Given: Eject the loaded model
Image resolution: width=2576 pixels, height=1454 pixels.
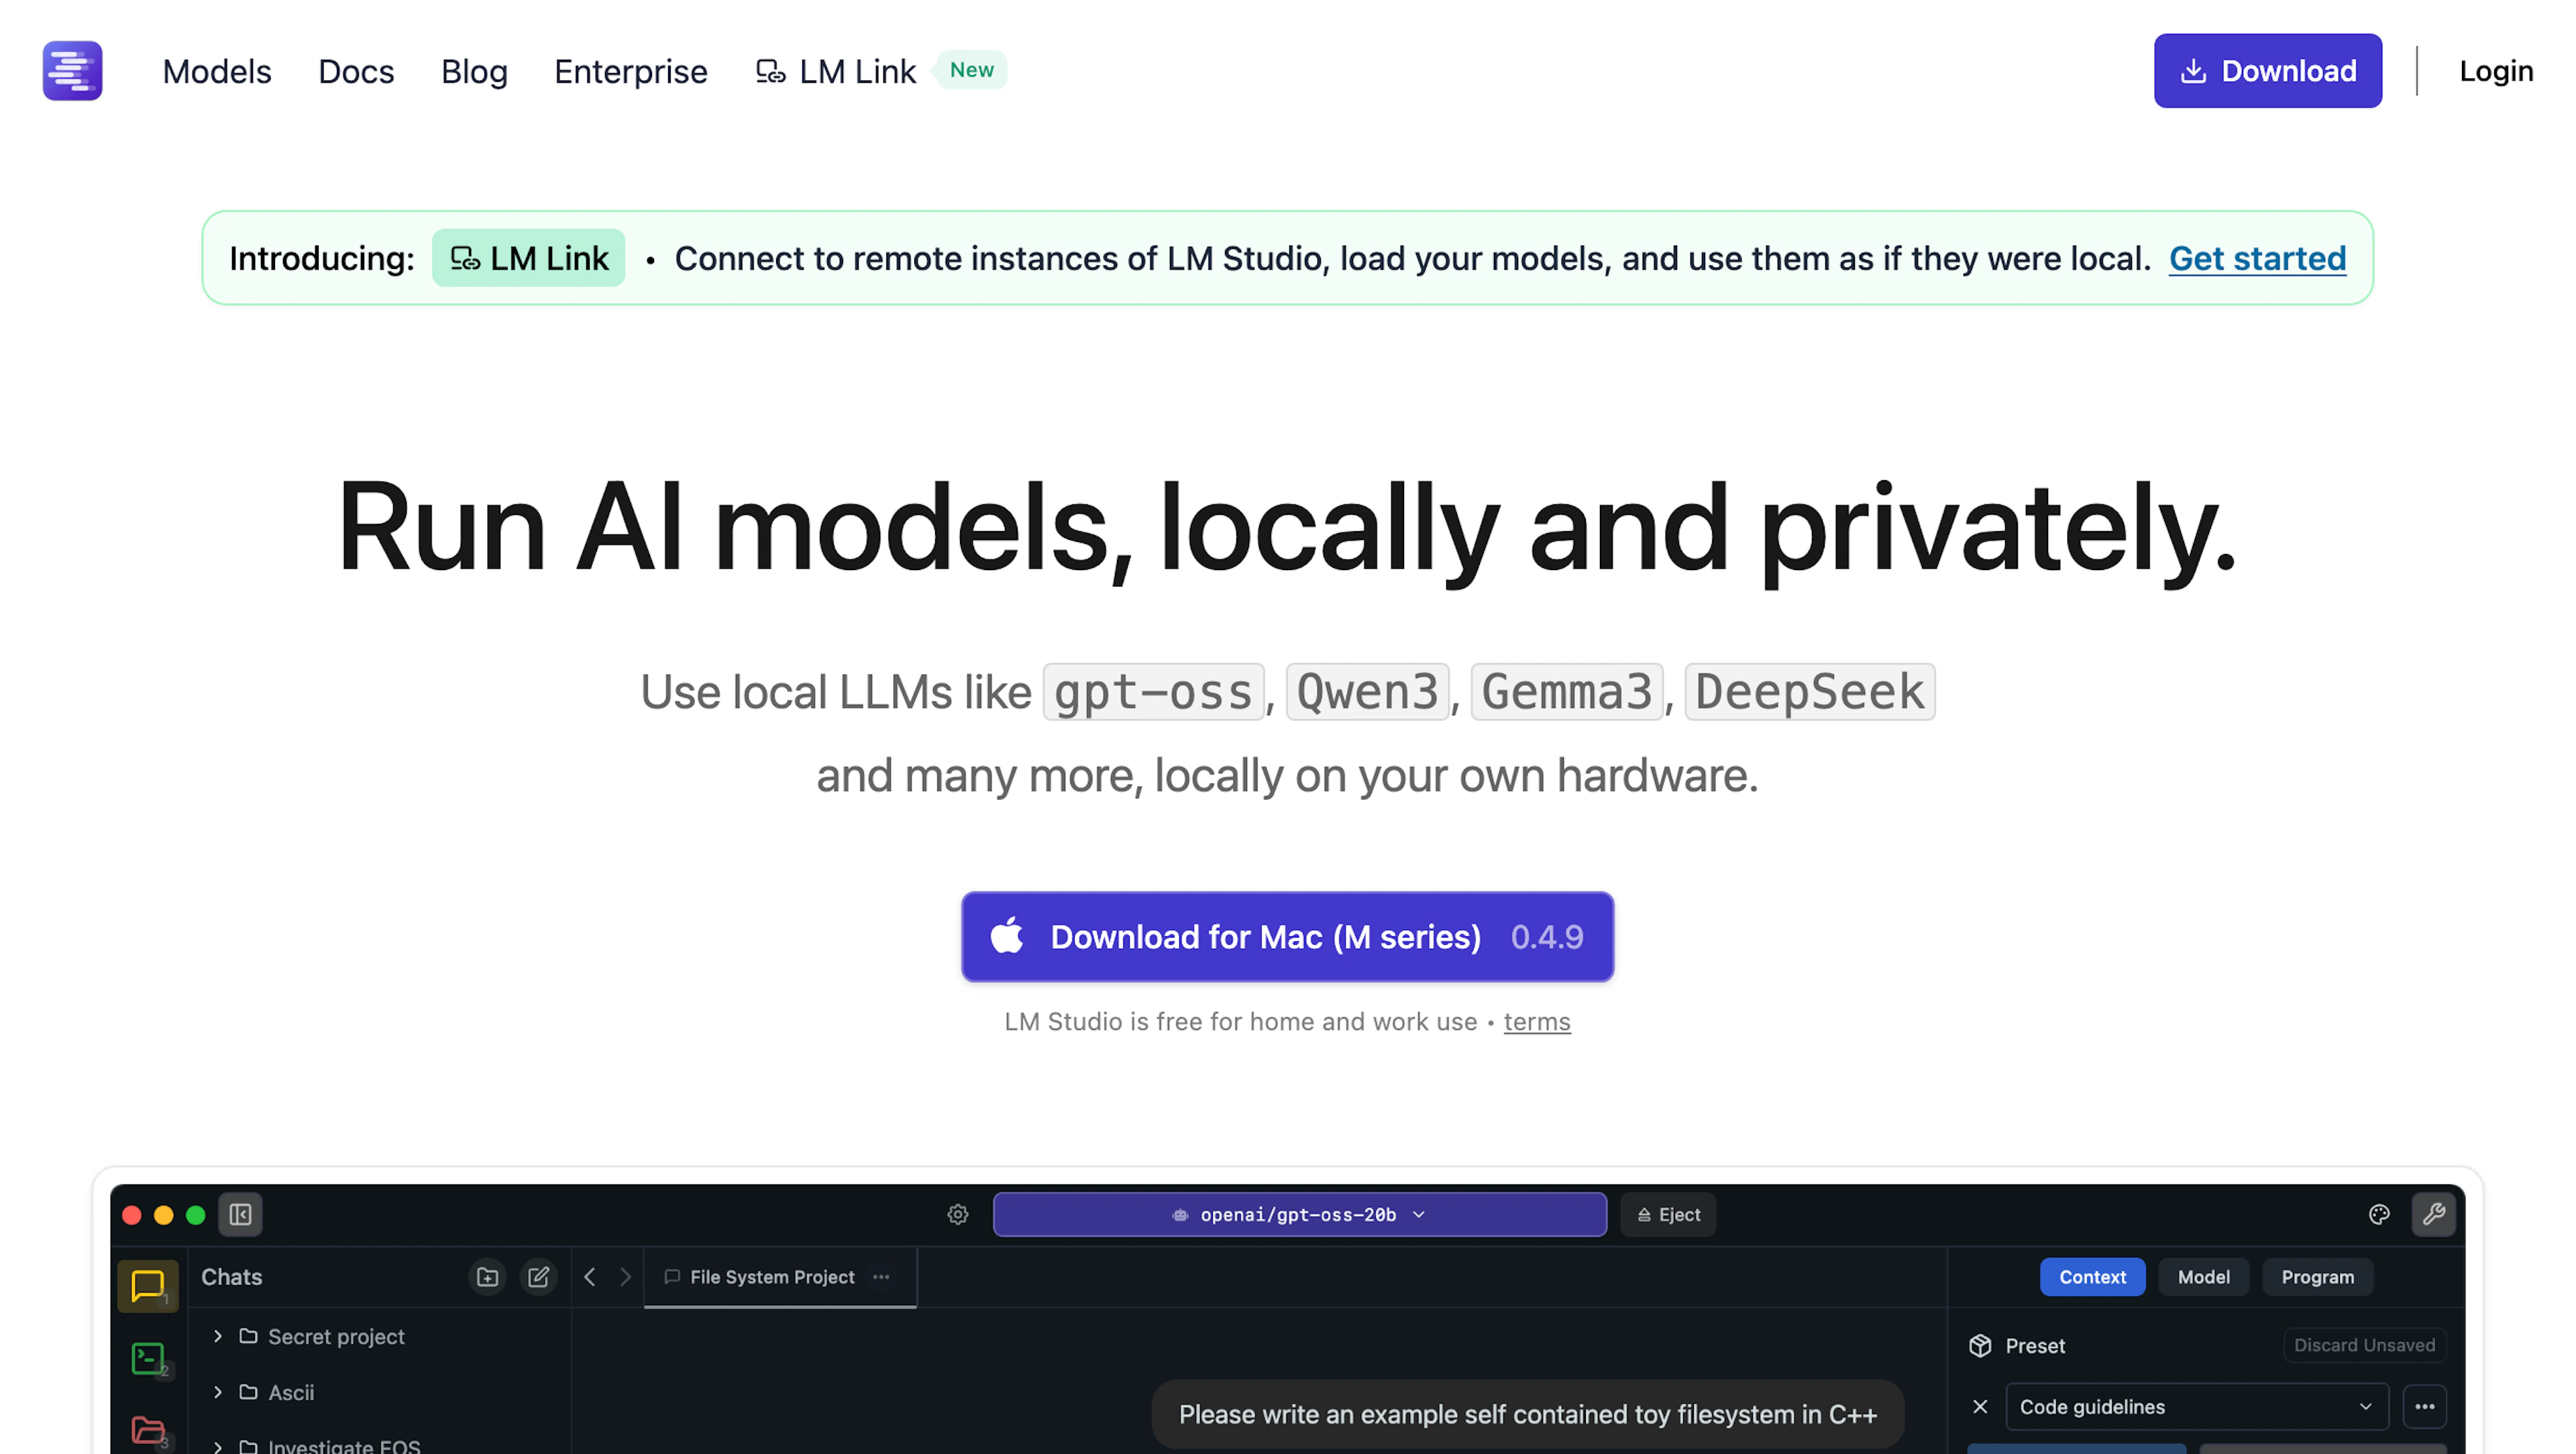Looking at the screenshot, I should (x=1667, y=1214).
